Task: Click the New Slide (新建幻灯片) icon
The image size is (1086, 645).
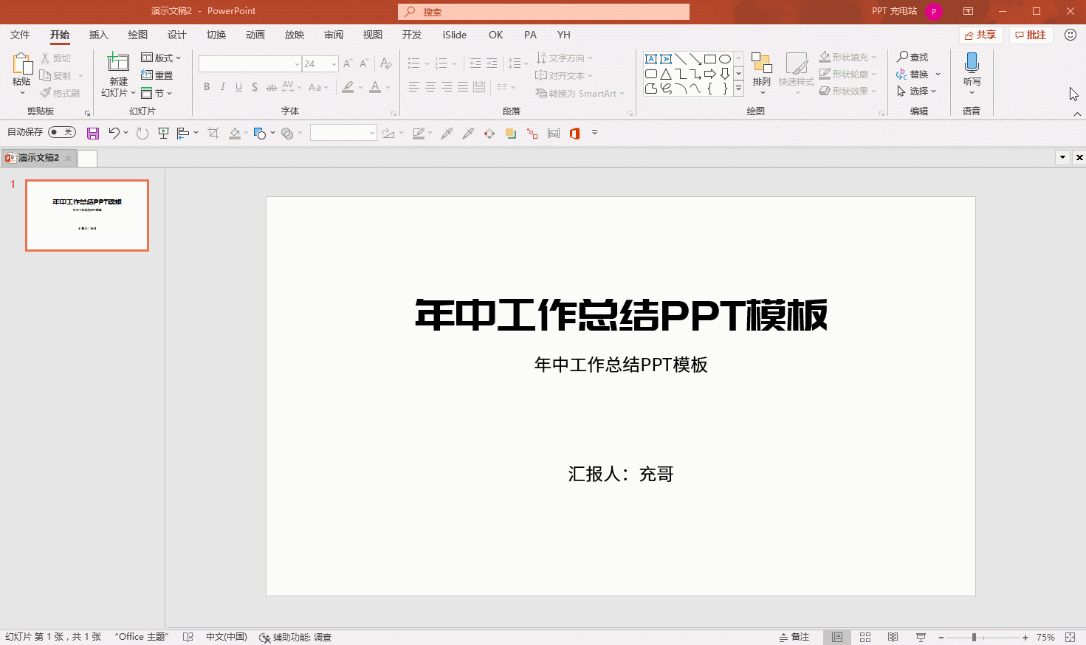Action: click(x=118, y=62)
